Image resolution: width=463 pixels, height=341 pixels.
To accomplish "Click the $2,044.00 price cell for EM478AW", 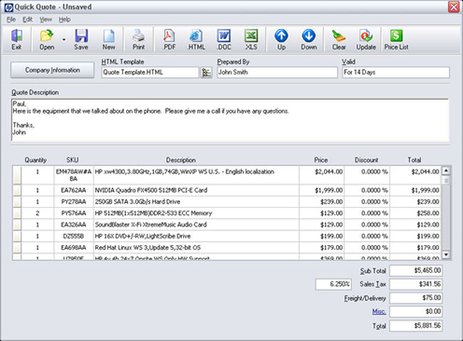I will 321,175.
